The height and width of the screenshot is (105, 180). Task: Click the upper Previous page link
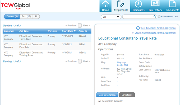(71, 26)
